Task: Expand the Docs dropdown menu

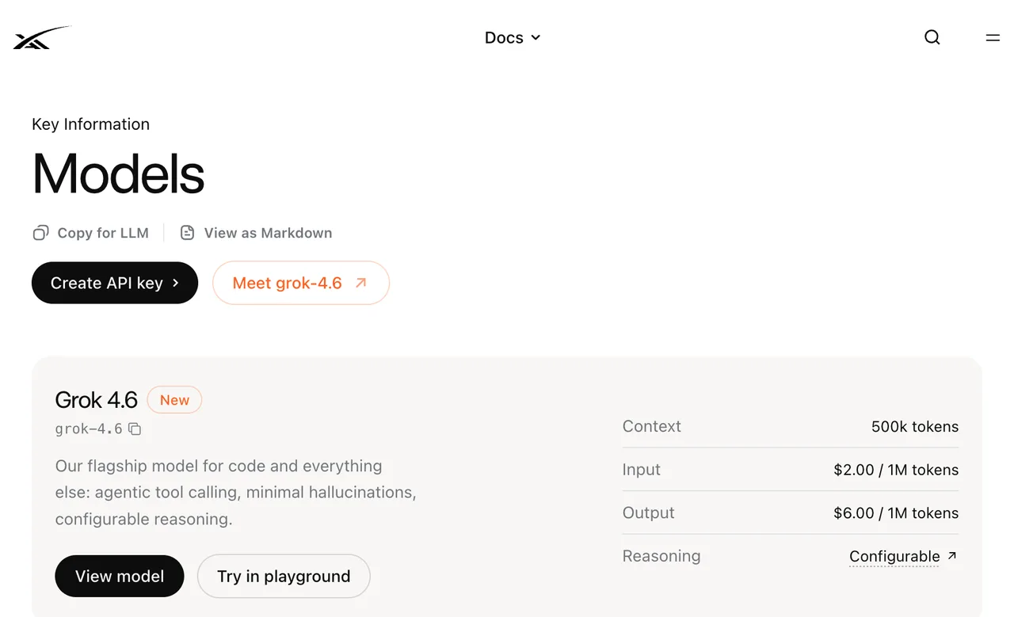Action: [513, 37]
